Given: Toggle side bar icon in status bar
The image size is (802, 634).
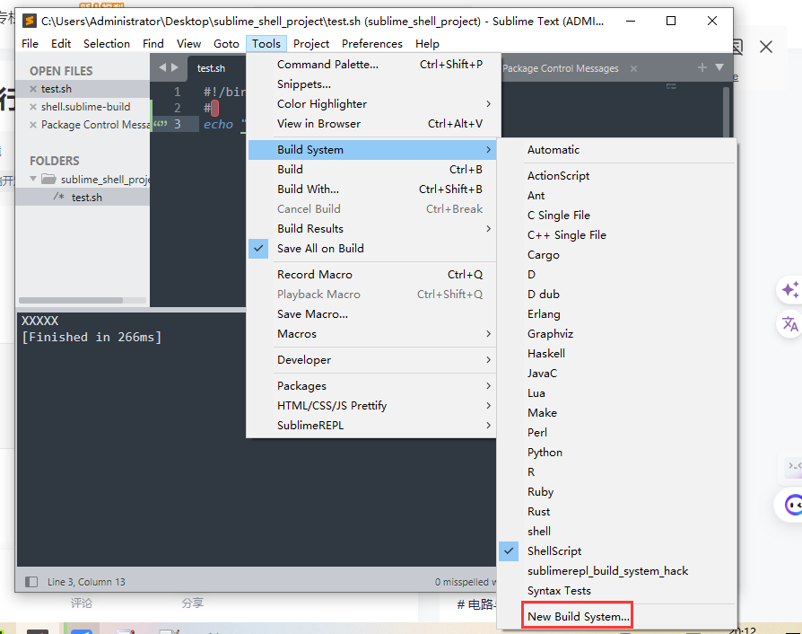Looking at the screenshot, I should tap(31, 582).
